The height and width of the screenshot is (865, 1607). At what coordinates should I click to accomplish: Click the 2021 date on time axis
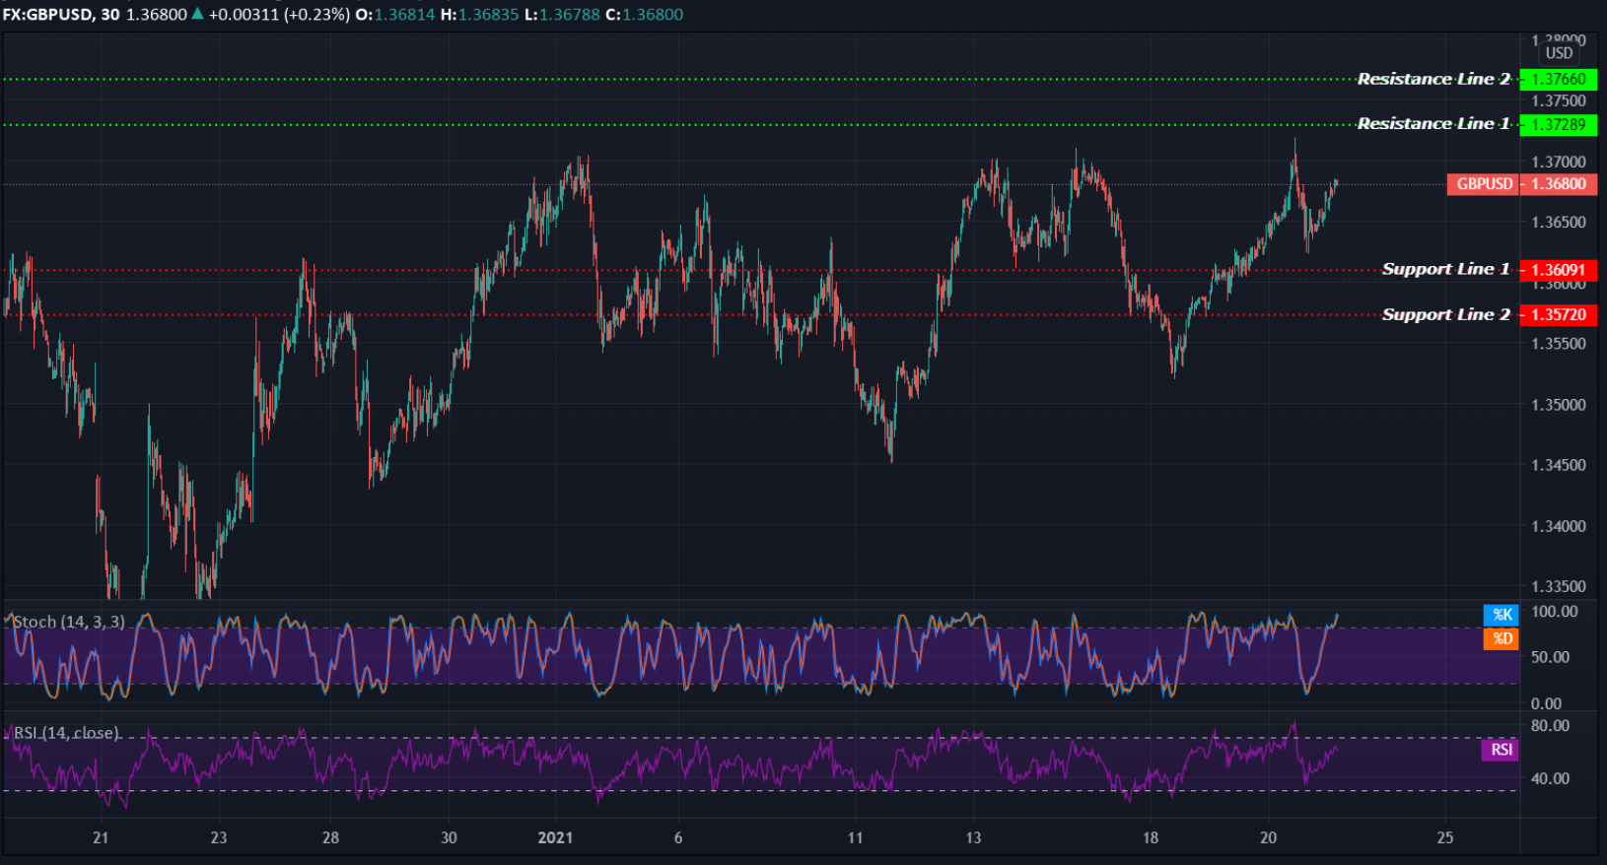(555, 837)
